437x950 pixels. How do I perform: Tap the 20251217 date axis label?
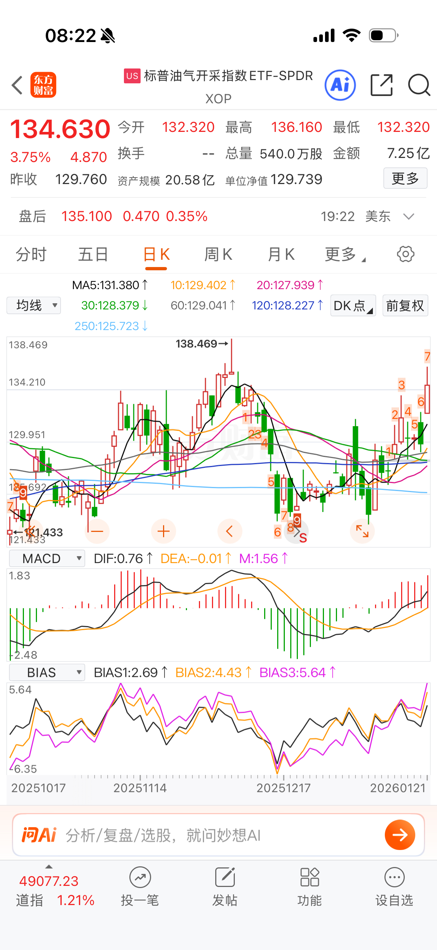pos(283,788)
